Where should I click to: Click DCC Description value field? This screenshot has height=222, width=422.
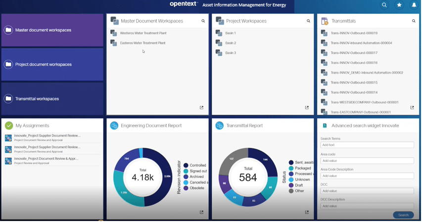click(367, 206)
